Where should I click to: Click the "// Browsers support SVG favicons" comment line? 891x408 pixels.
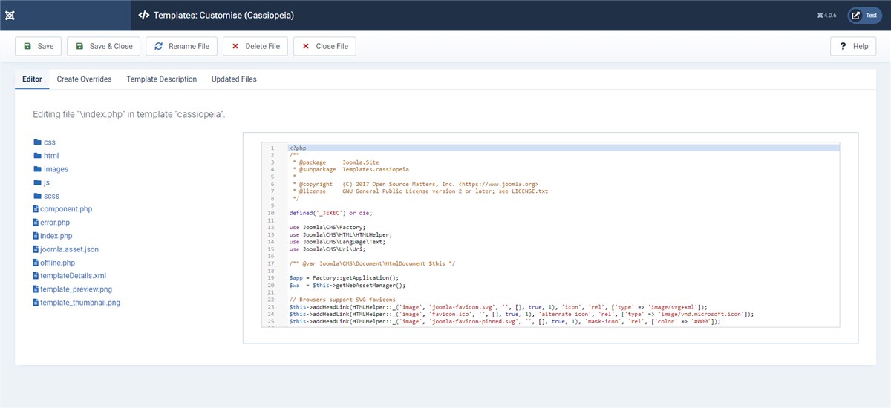tap(342, 300)
